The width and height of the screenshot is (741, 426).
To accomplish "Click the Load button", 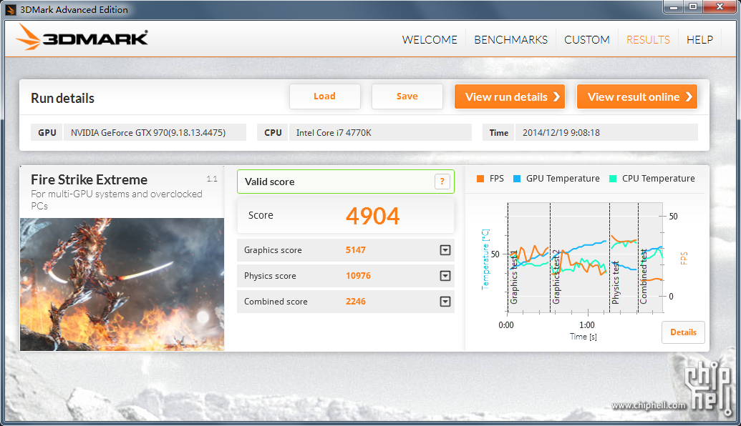I will point(324,96).
